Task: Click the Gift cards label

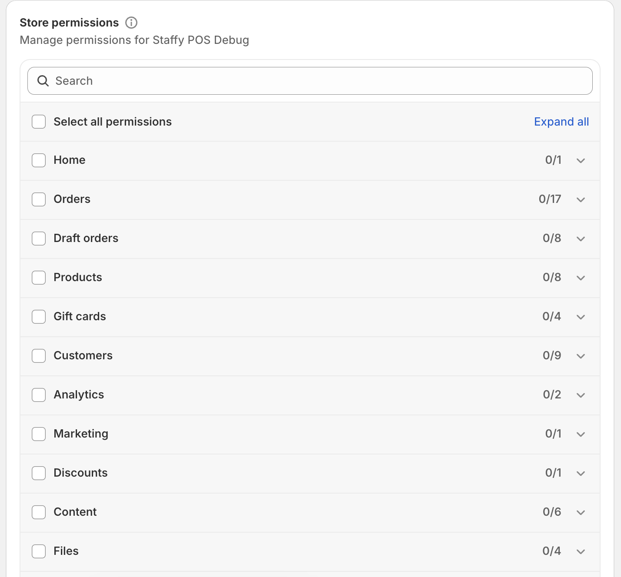Action: (80, 316)
